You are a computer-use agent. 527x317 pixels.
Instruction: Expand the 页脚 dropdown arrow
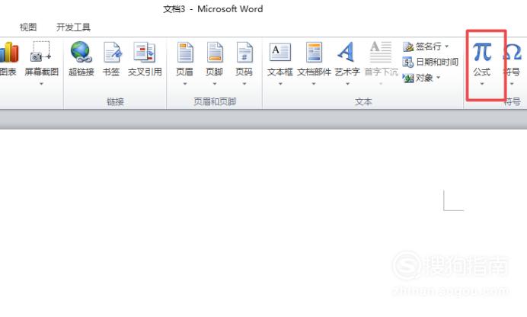click(215, 84)
